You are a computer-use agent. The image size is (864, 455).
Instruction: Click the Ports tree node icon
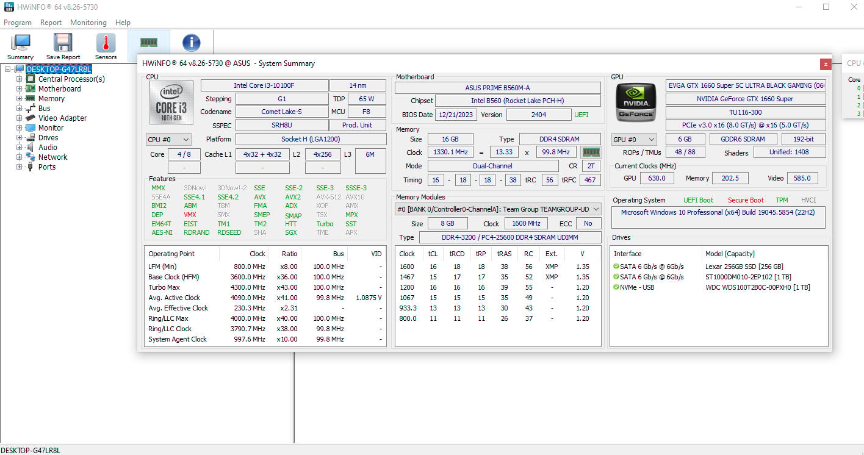(x=31, y=167)
